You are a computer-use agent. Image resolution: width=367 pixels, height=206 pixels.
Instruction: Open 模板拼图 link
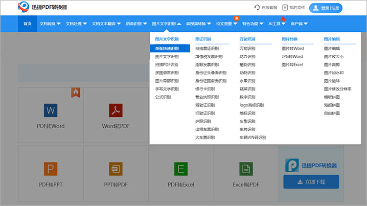[x=332, y=97]
